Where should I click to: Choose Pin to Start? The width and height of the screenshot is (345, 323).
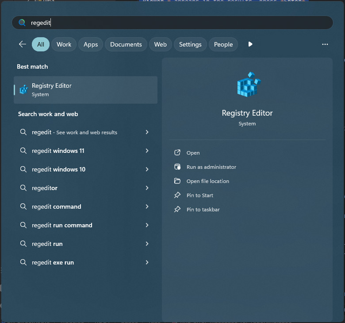[200, 195]
